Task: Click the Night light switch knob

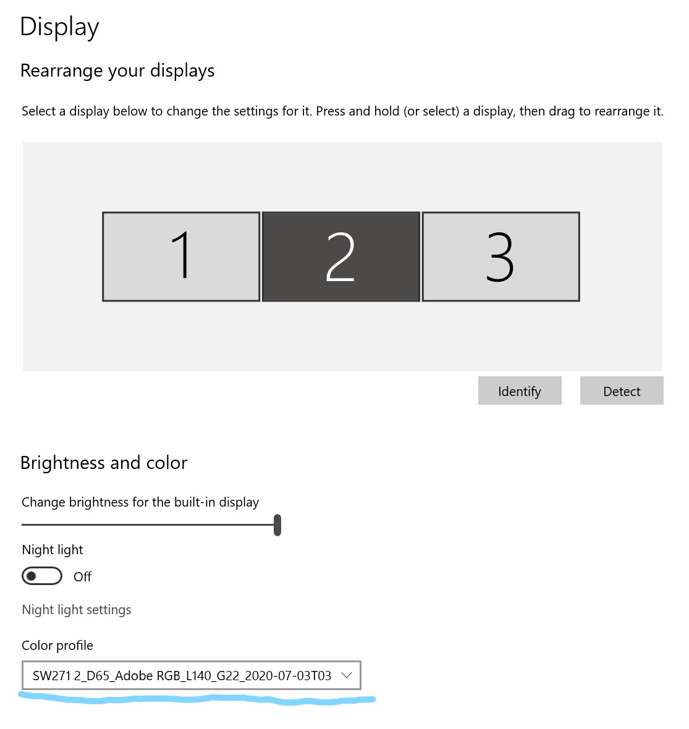Action: click(34, 575)
